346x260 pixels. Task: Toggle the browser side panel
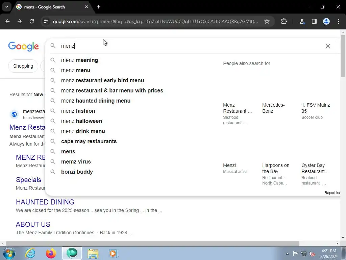point(314,21)
